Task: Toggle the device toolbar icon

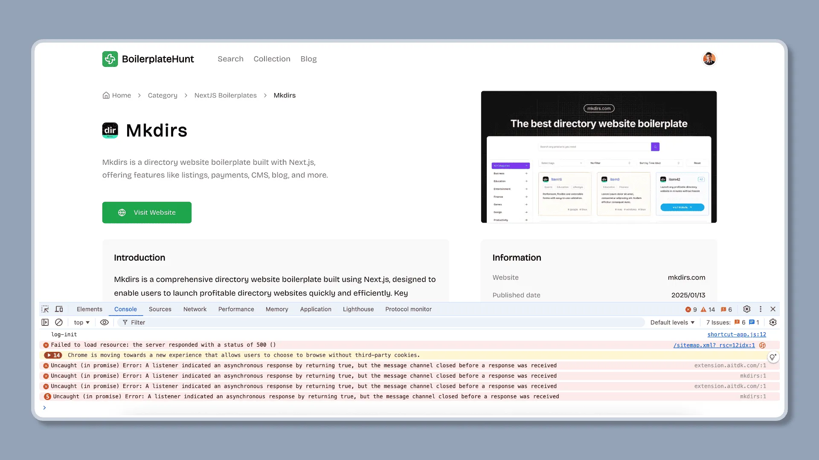Action: [x=59, y=309]
